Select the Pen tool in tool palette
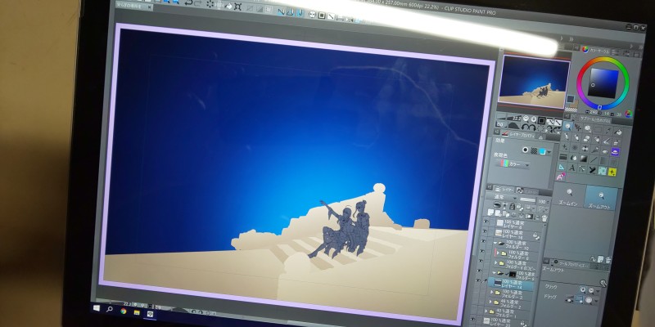 (567, 136)
